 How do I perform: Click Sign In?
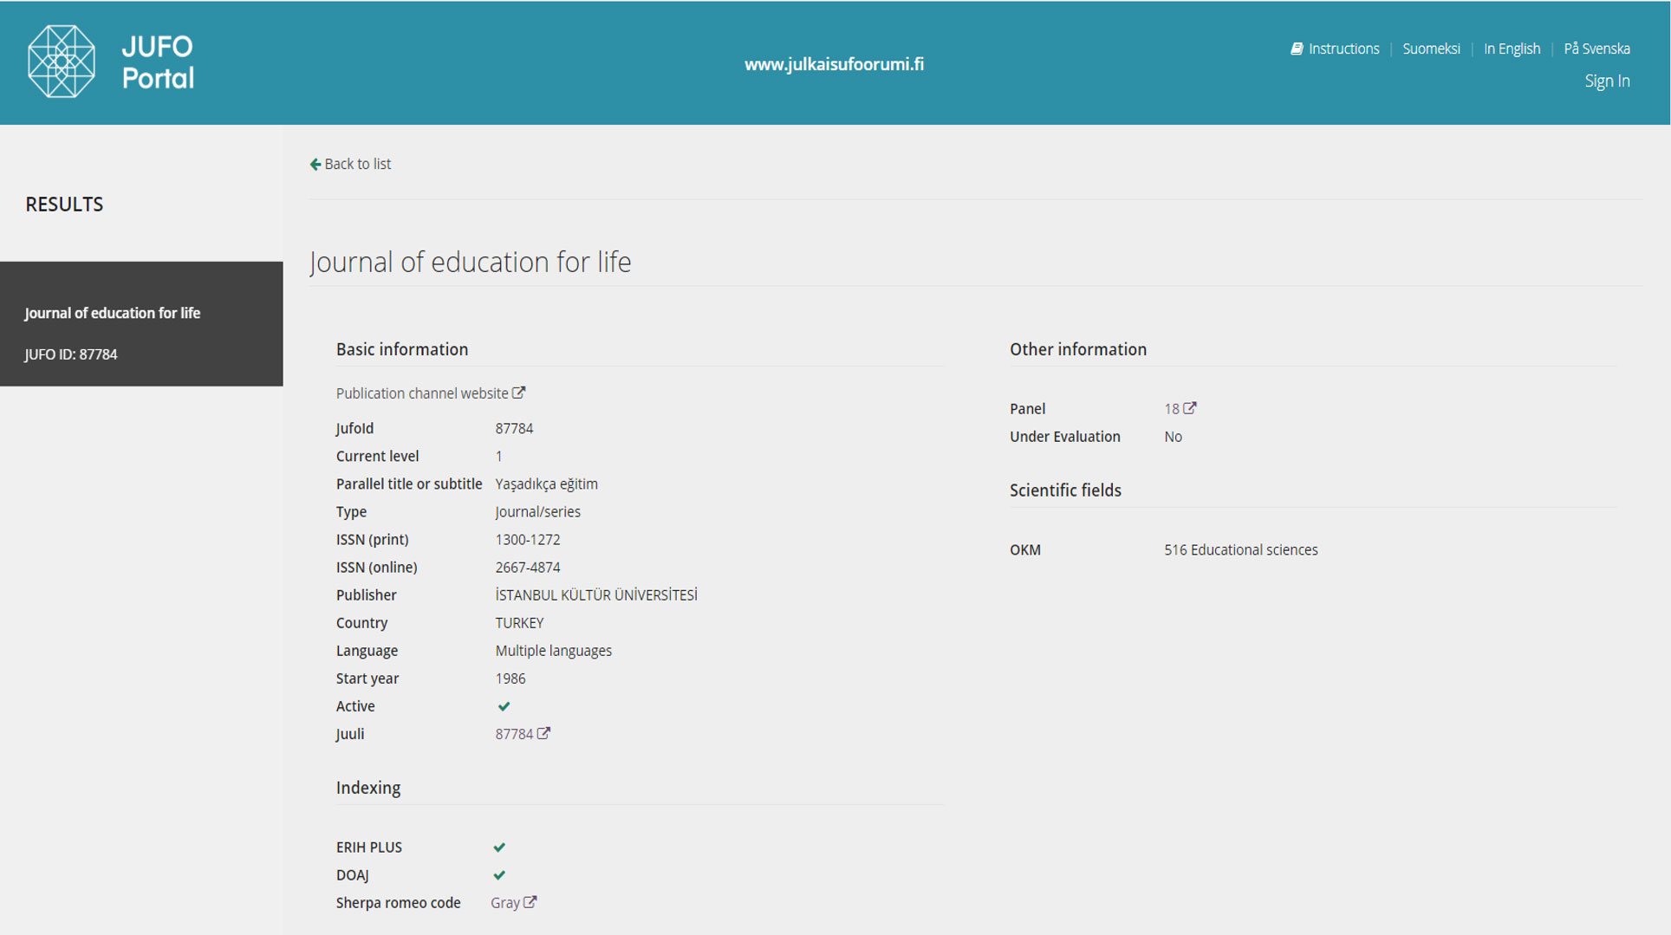(x=1607, y=81)
